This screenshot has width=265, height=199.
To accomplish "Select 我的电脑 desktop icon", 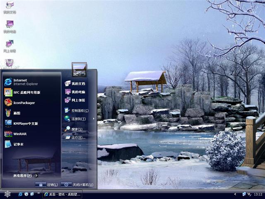I will 10,27.
